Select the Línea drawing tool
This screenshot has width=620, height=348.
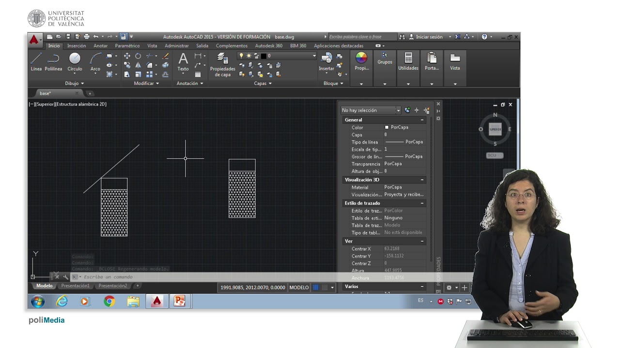[36, 62]
